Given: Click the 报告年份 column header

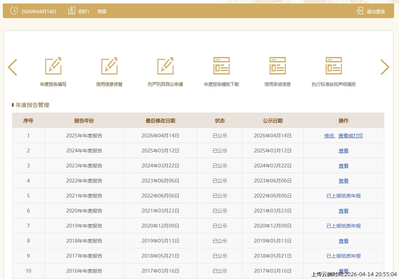Looking at the screenshot, I should click(84, 121).
